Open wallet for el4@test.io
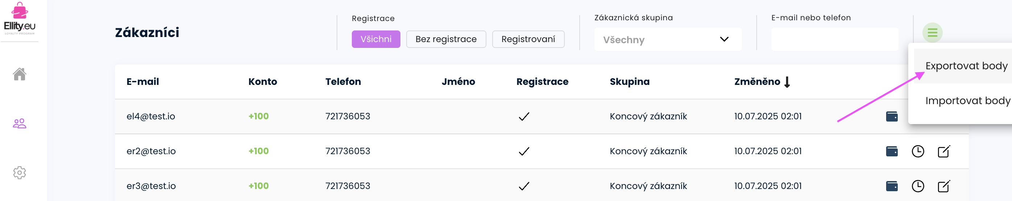The height and width of the screenshot is (201, 1012). tap(891, 116)
